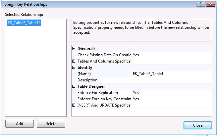Select the Enforce For Replication Yes value
Viewport: 218px width, 136px height.
coord(171,93)
